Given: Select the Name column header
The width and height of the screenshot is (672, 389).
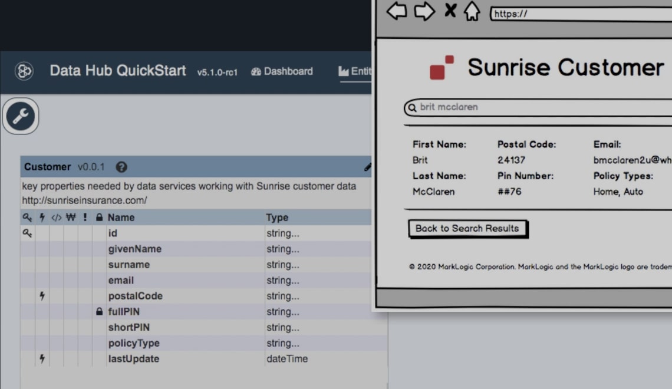Looking at the screenshot, I should [121, 217].
